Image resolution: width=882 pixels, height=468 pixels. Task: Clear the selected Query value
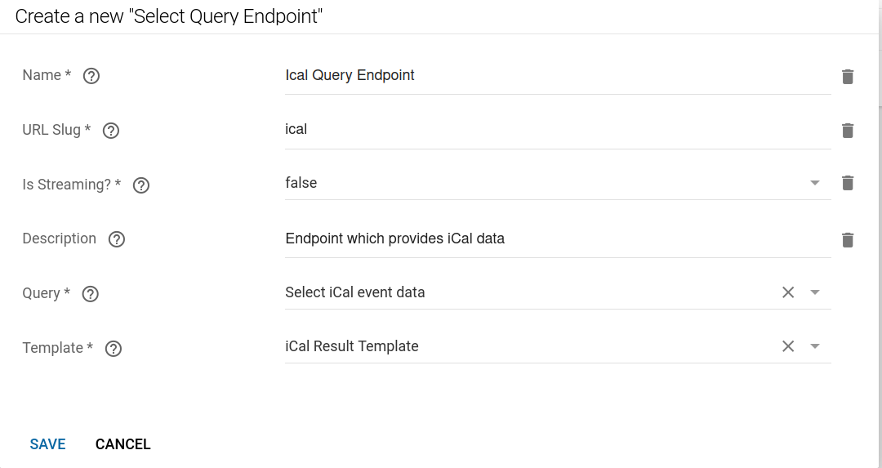coord(788,292)
